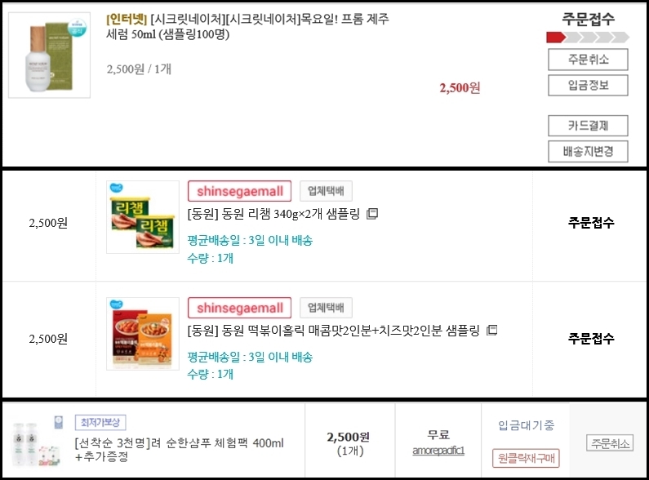Image resolution: width=649 pixels, height=480 pixels.
Task: Open the 동원 리챔 340g×2개 product link
Action: click(273, 214)
